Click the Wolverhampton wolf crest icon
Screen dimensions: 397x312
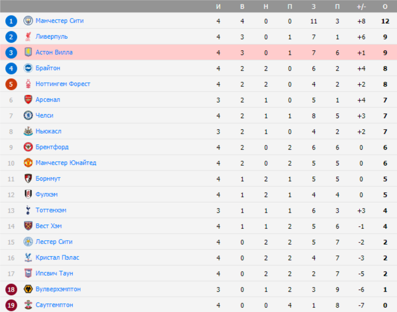[x=28, y=289]
